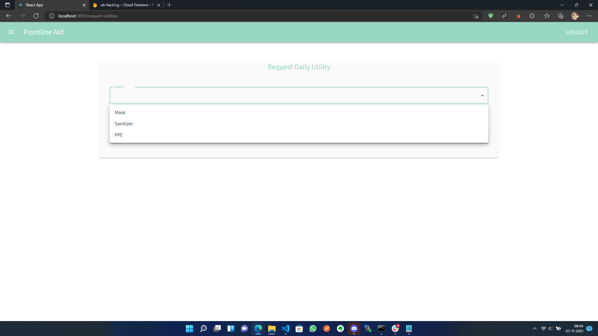This screenshot has width=598, height=336.
Task: Open Discord from the taskbar
Action: pyautogui.click(x=354, y=329)
